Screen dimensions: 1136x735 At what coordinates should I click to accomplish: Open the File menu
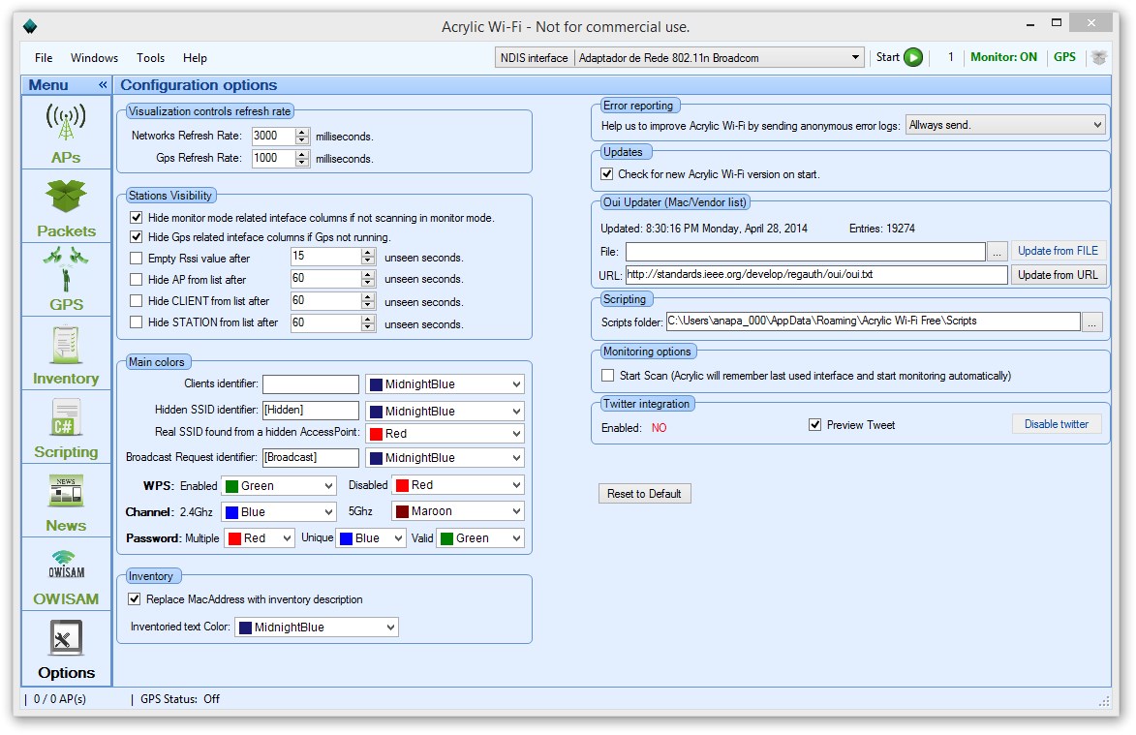[x=44, y=58]
